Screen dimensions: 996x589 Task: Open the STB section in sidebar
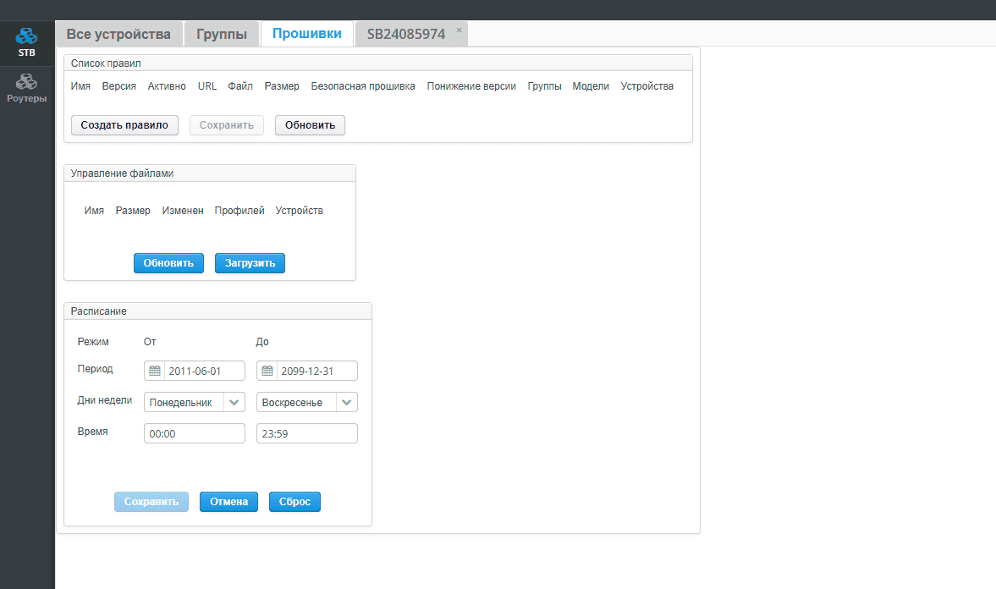(x=27, y=42)
